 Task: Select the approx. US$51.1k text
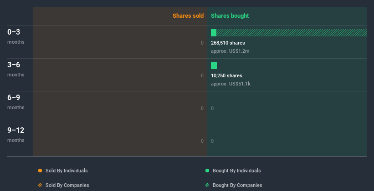point(231,84)
